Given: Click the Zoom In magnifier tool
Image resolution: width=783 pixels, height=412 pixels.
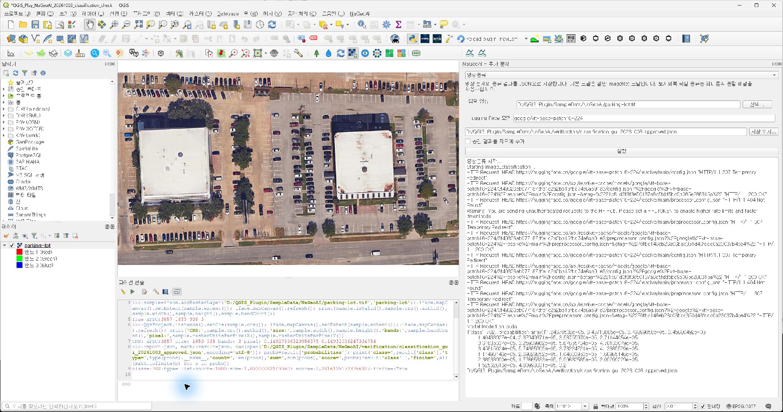Looking at the screenshot, I should [x=114, y=25].
